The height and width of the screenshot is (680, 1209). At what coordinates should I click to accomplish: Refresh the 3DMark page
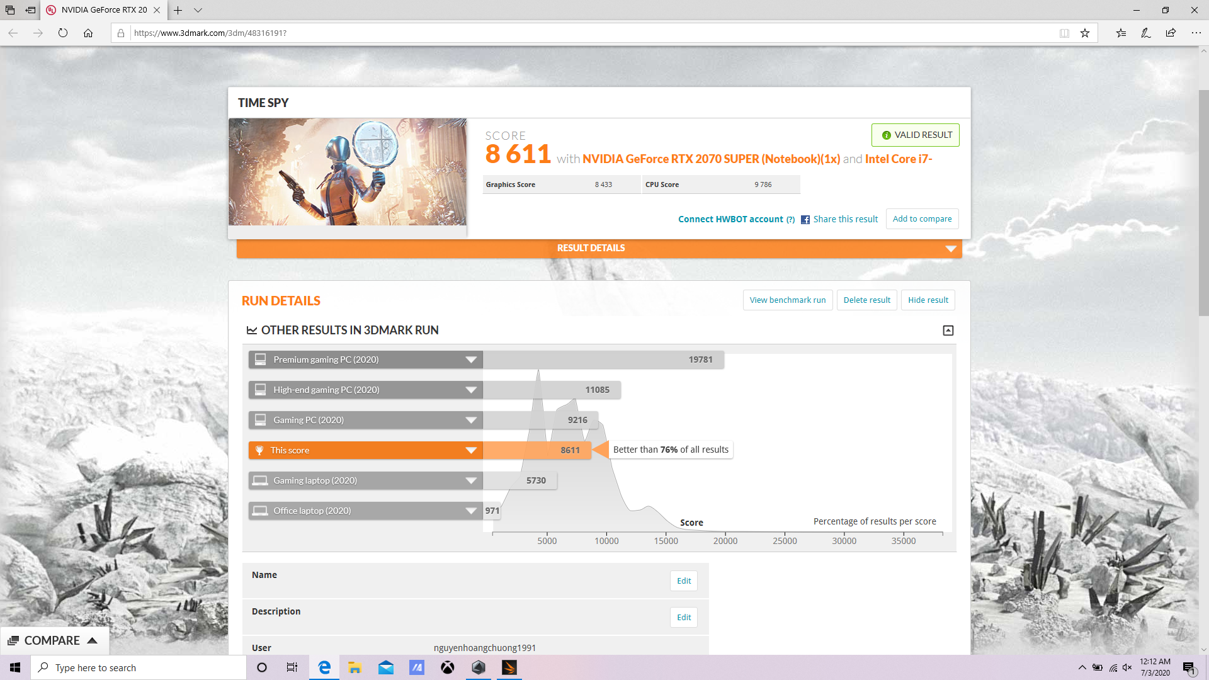click(63, 33)
